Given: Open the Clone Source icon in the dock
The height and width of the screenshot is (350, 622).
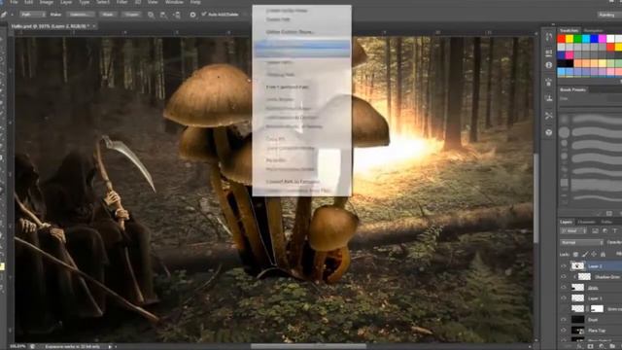Looking at the screenshot, I should click(x=549, y=98).
